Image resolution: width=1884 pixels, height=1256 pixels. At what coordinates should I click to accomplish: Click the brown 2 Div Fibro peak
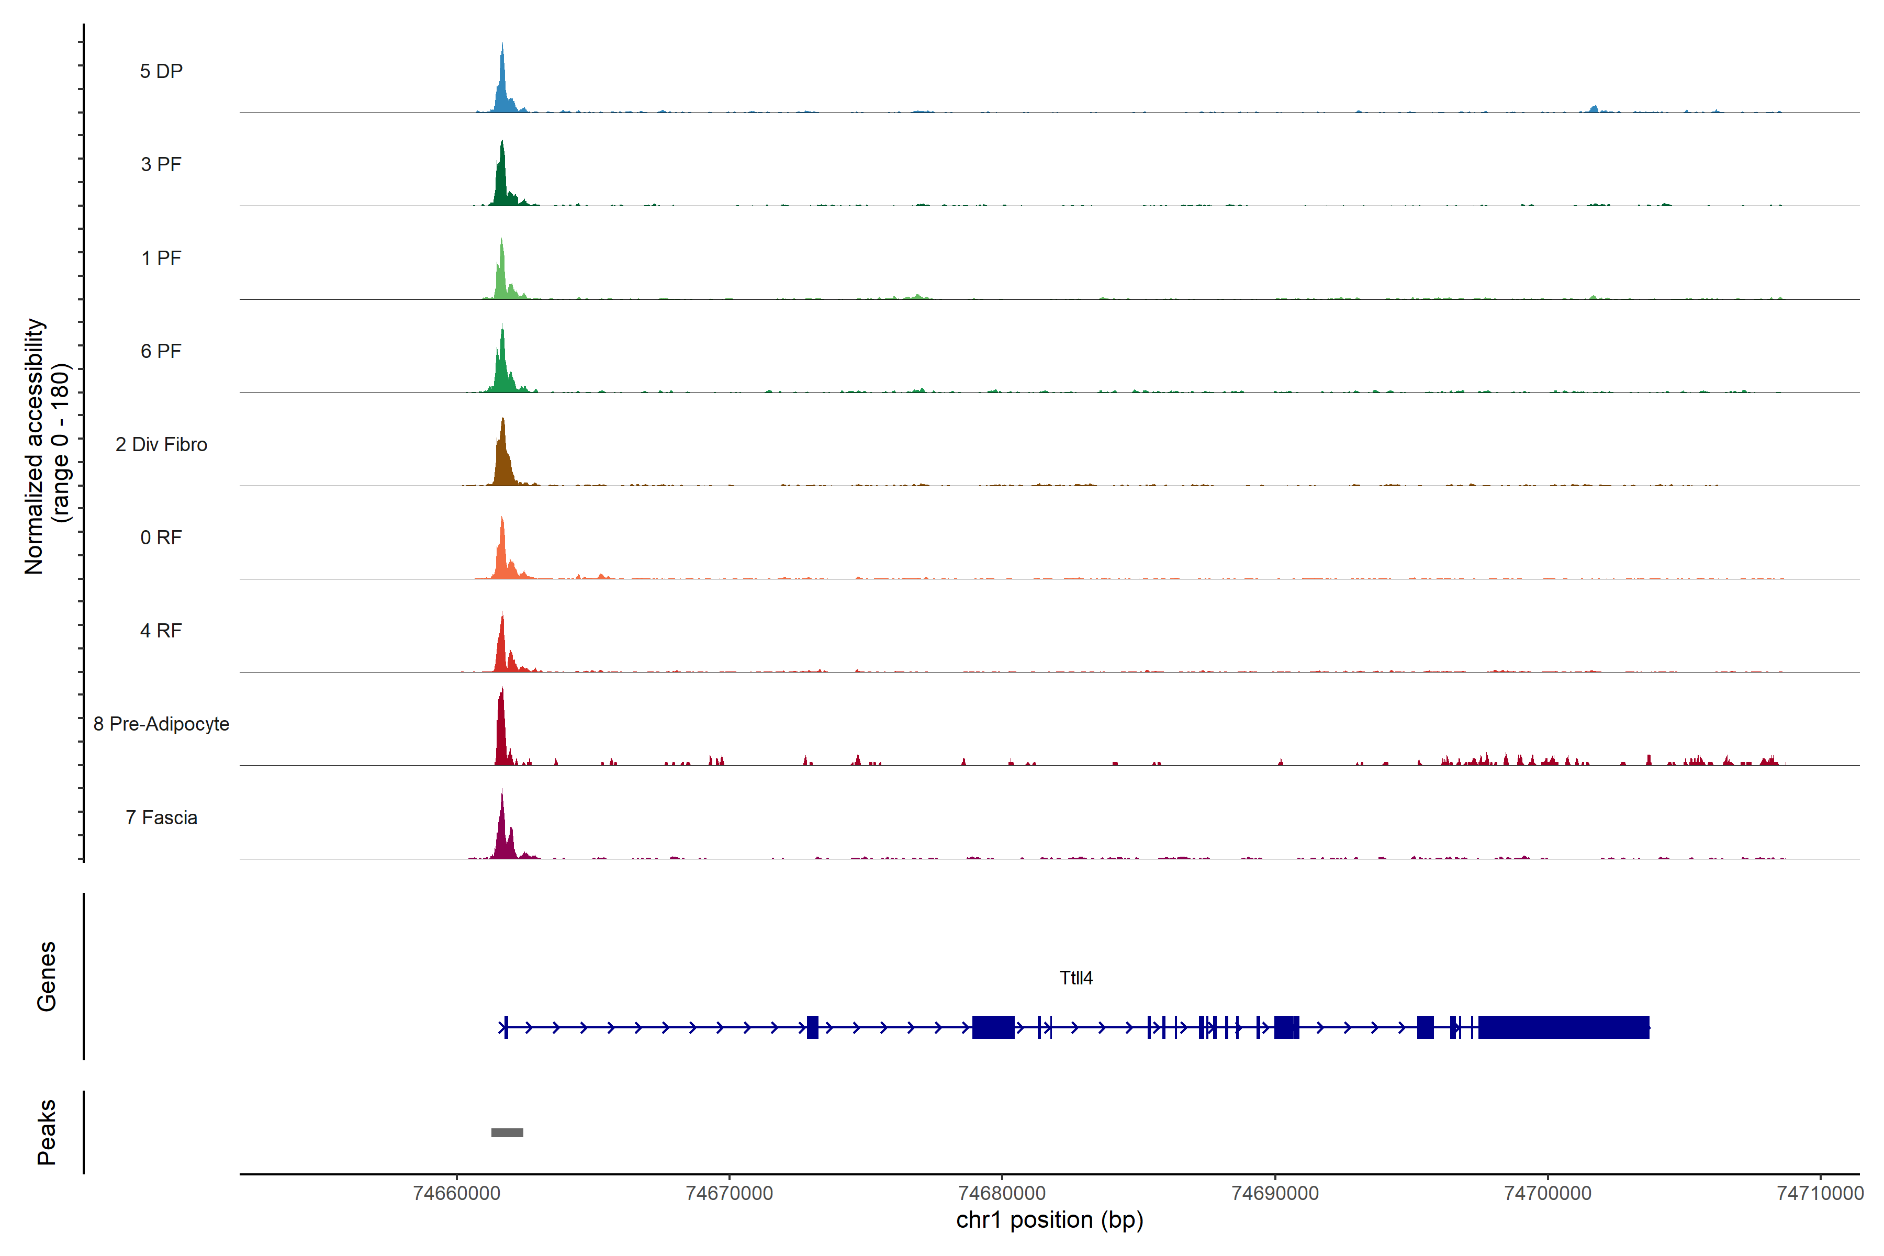pyautogui.click(x=502, y=461)
